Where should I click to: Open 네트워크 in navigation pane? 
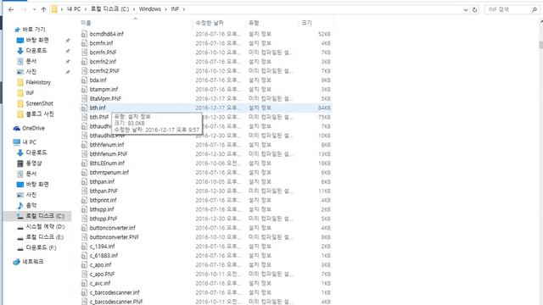click(32, 262)
